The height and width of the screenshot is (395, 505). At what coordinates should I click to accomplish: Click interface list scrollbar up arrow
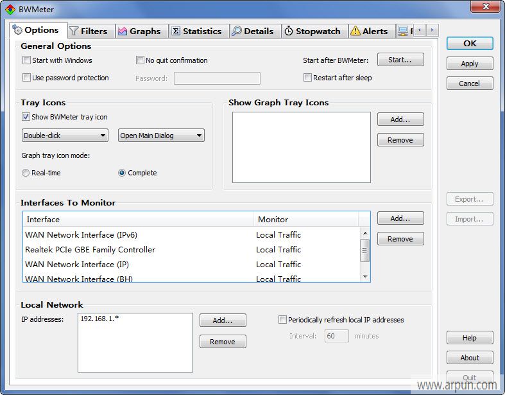365,233
